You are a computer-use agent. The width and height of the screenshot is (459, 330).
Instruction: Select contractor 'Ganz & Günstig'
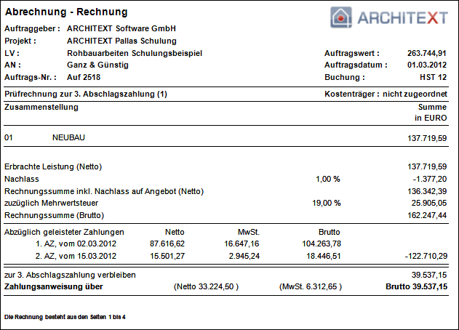pyautogui.click(x=97, y=65)
